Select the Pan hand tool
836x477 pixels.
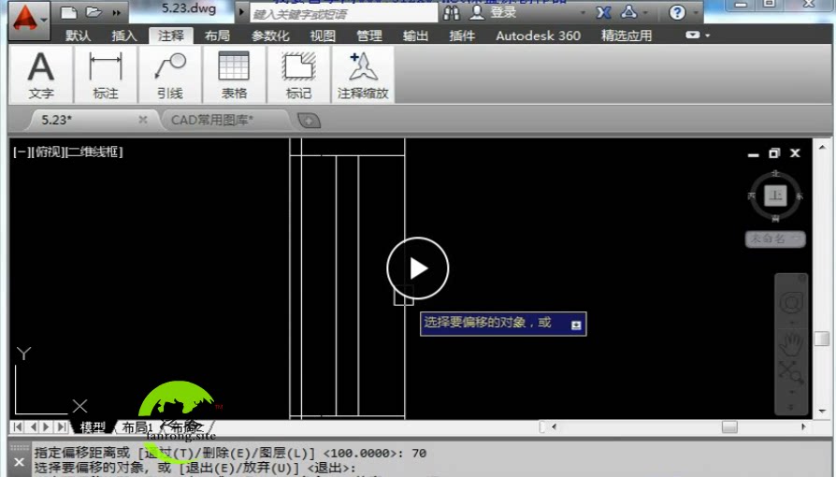point(791,345)
